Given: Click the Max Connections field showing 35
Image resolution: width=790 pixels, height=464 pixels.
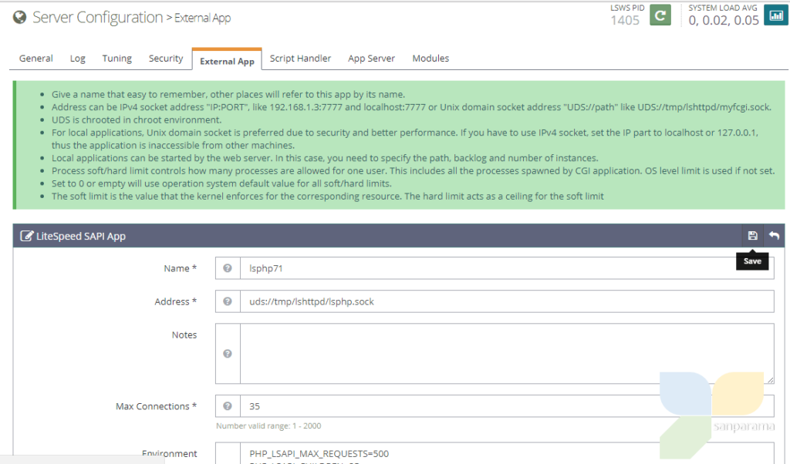Looking at the screenshot, I should [447, 406].
